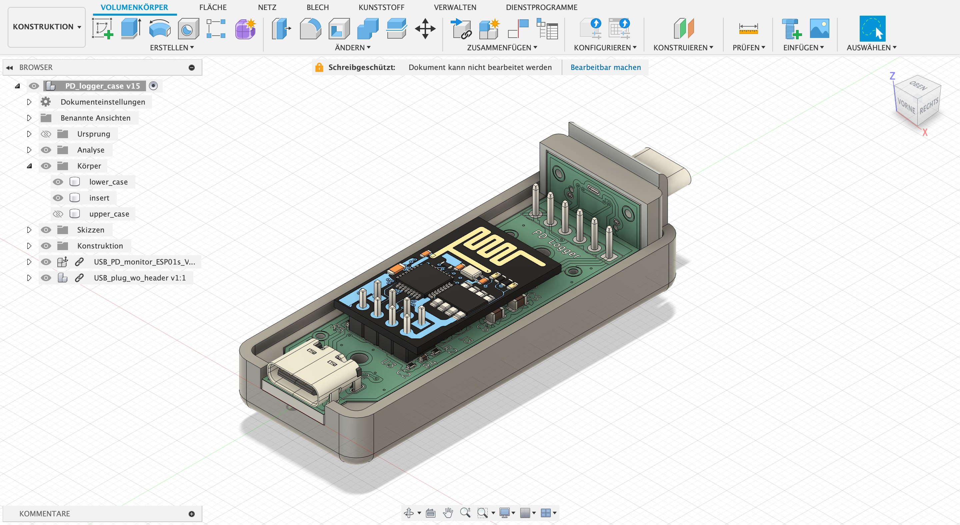The height and width of the screenshot is (525, 960).
Task: Expand the Skizzen folder
Action: click(29, 230)
